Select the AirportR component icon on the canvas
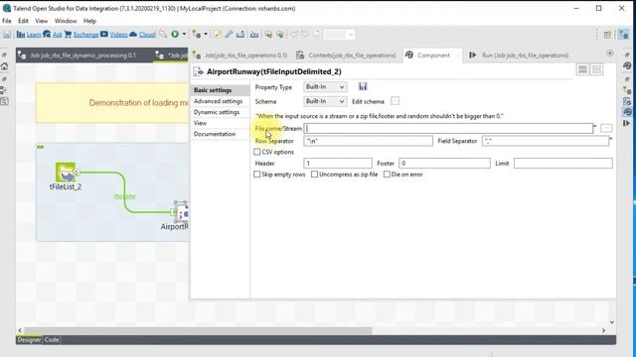Viewport: 636px width, 357px height. tap(181, 211)
